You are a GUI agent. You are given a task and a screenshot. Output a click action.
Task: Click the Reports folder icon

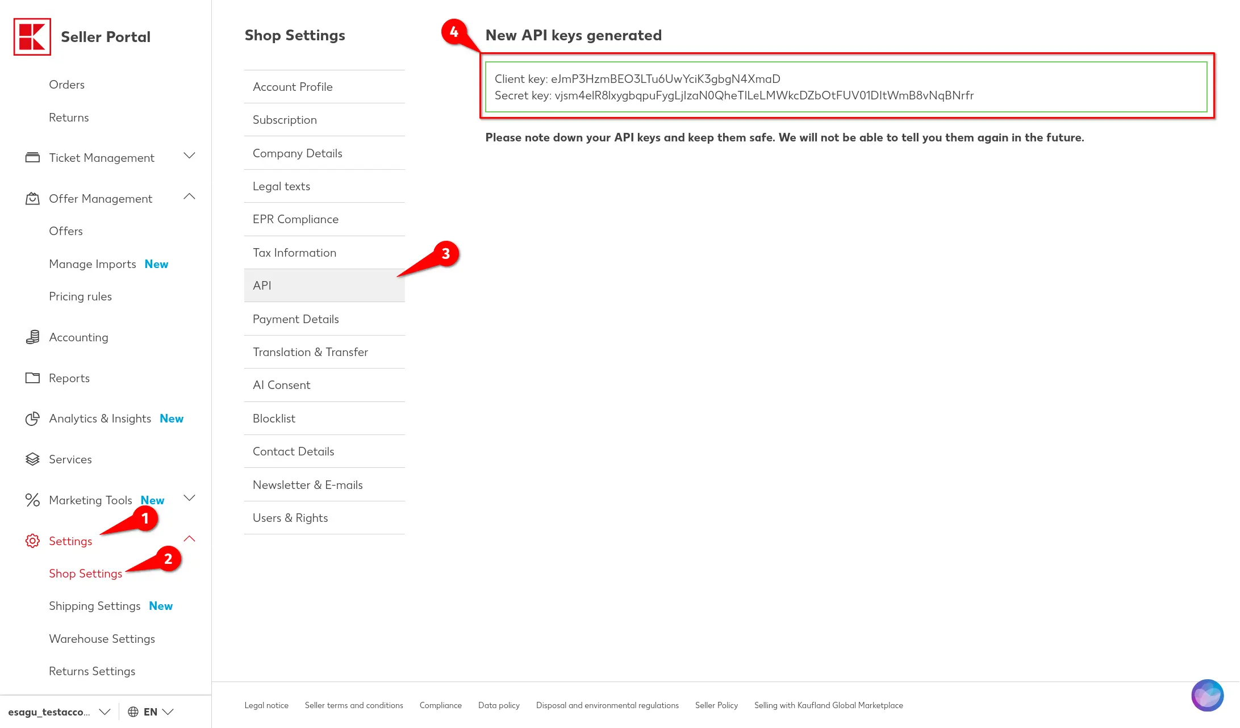pos(32,378)
